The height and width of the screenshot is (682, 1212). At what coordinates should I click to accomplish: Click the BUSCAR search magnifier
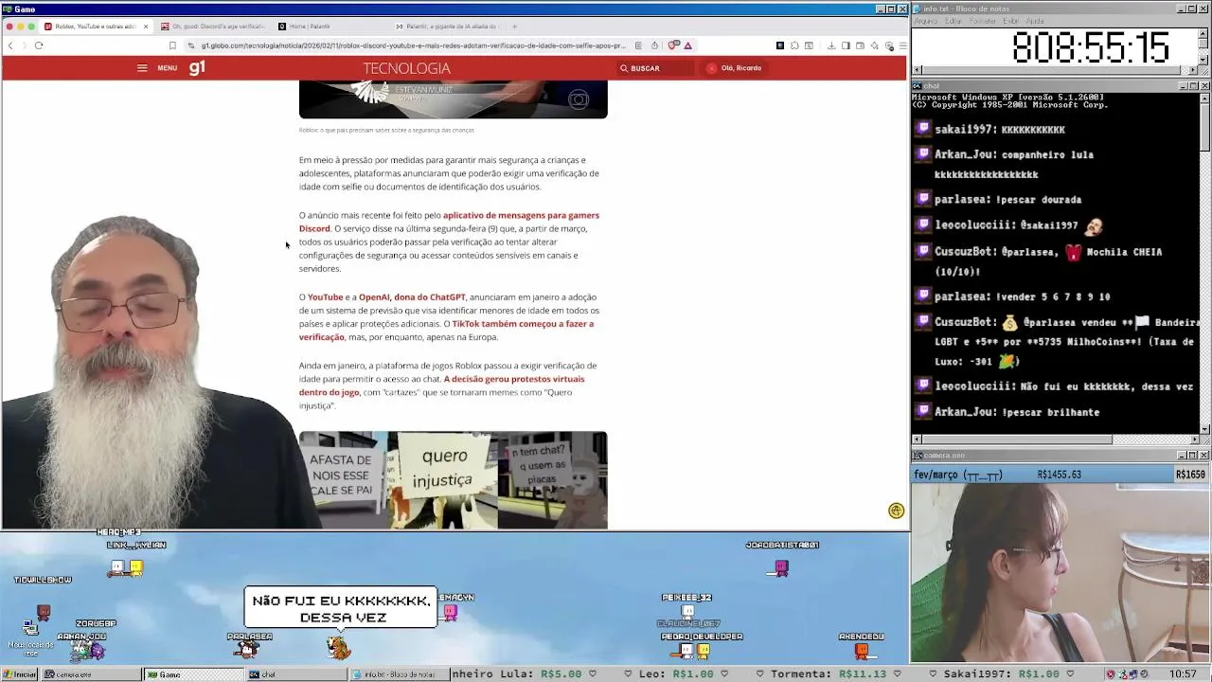click(x=624, y=68)
